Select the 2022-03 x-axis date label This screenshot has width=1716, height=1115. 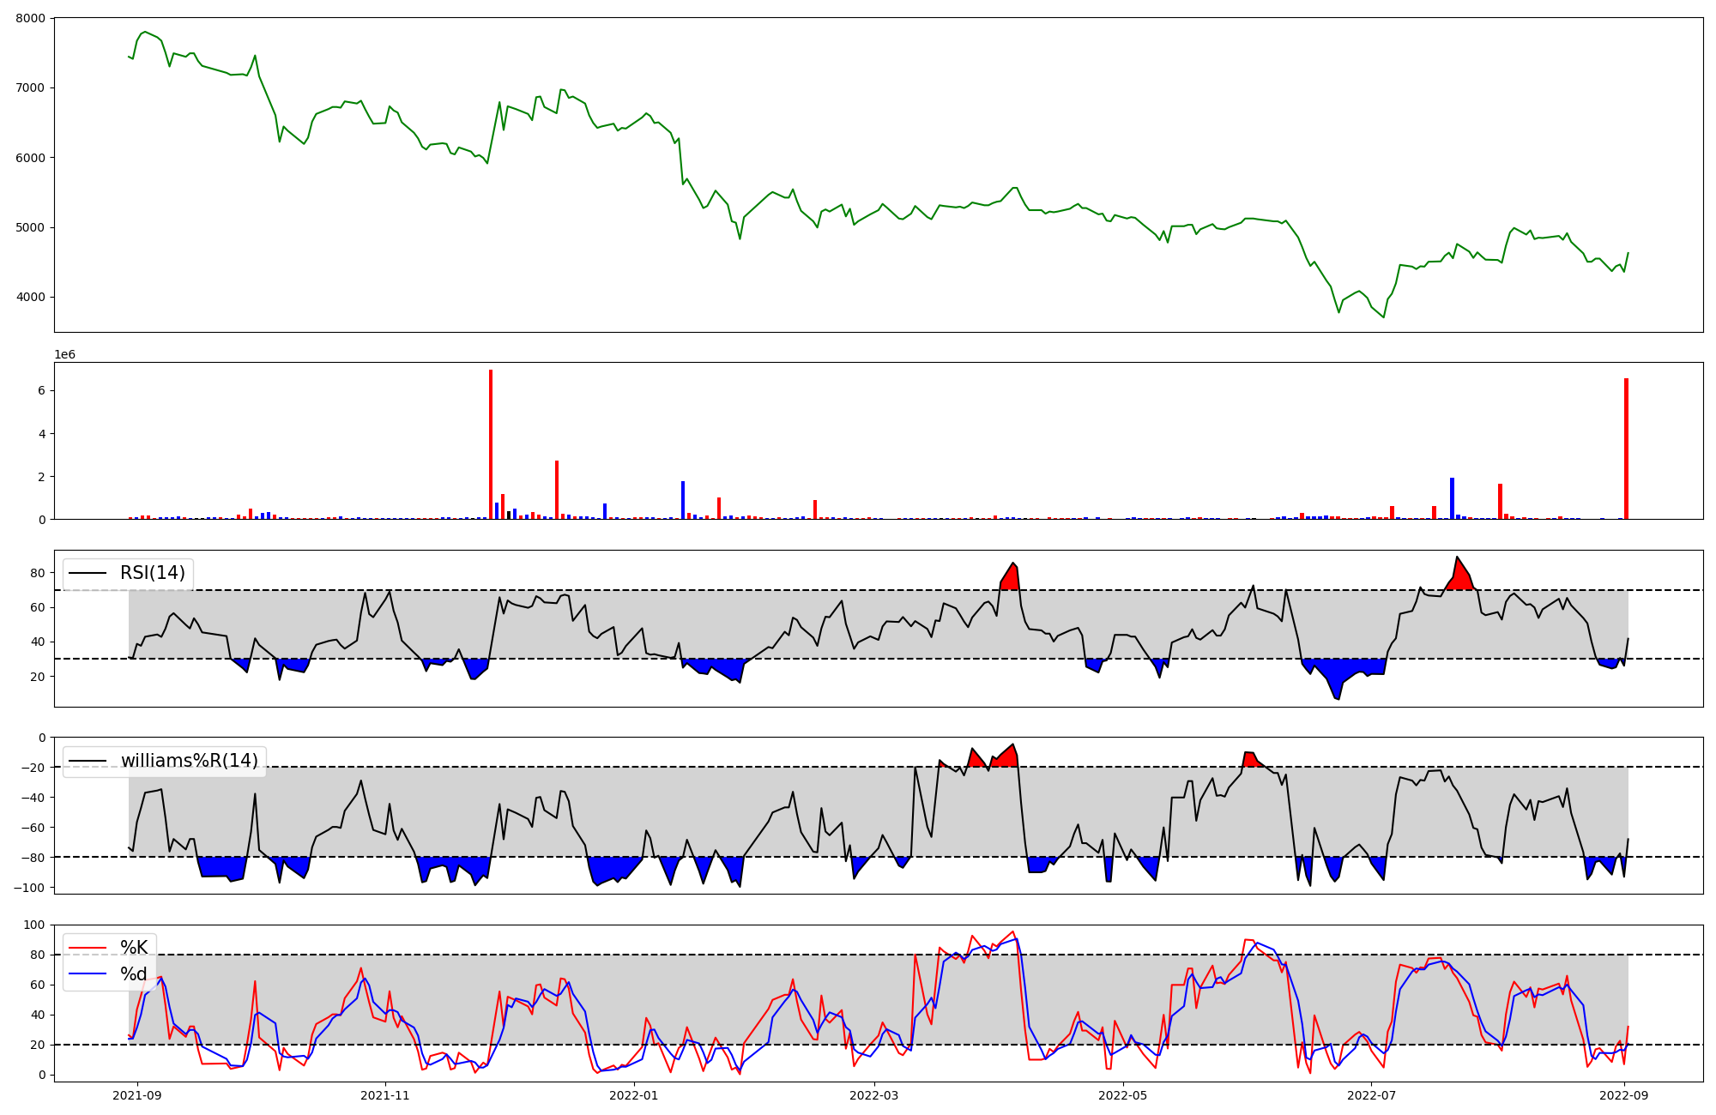point(874,1095)
